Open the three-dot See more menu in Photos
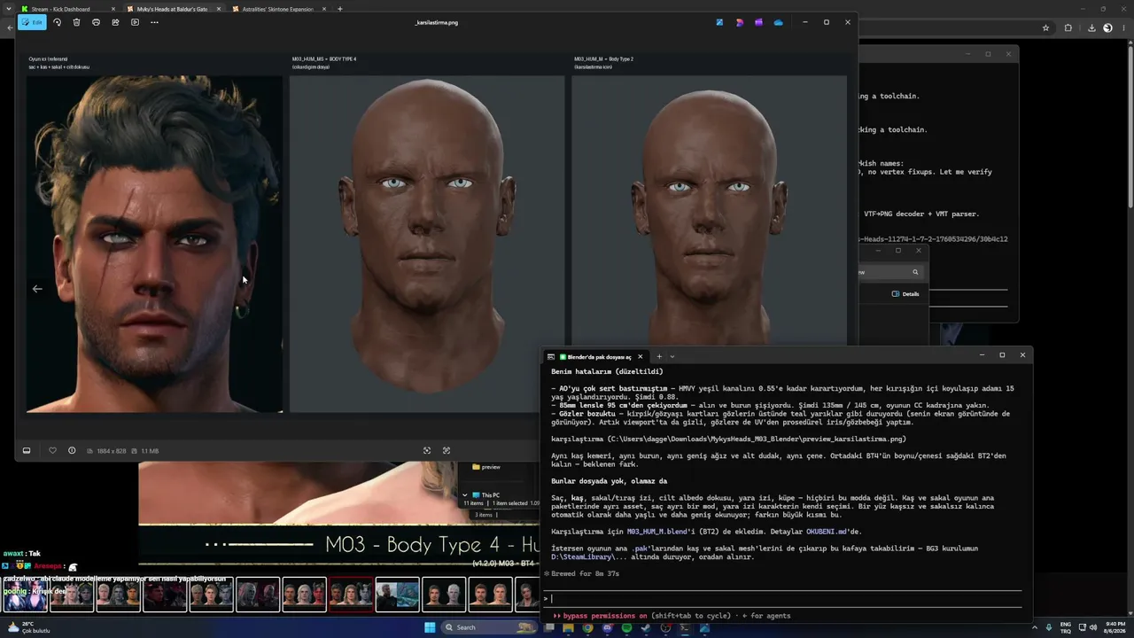 154,22
